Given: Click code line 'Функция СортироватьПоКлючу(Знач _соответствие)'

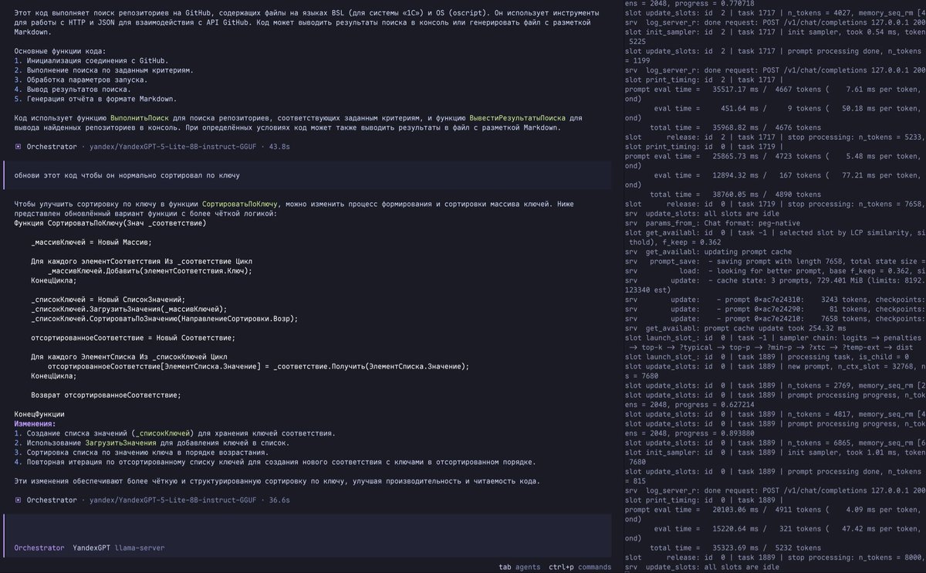Looking at the screenshot, I should pyautogui.click(x=110, y=223).
